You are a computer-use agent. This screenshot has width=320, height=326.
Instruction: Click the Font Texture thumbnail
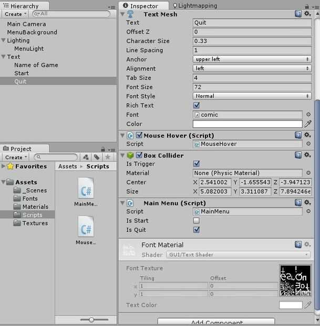click(295, 280)
